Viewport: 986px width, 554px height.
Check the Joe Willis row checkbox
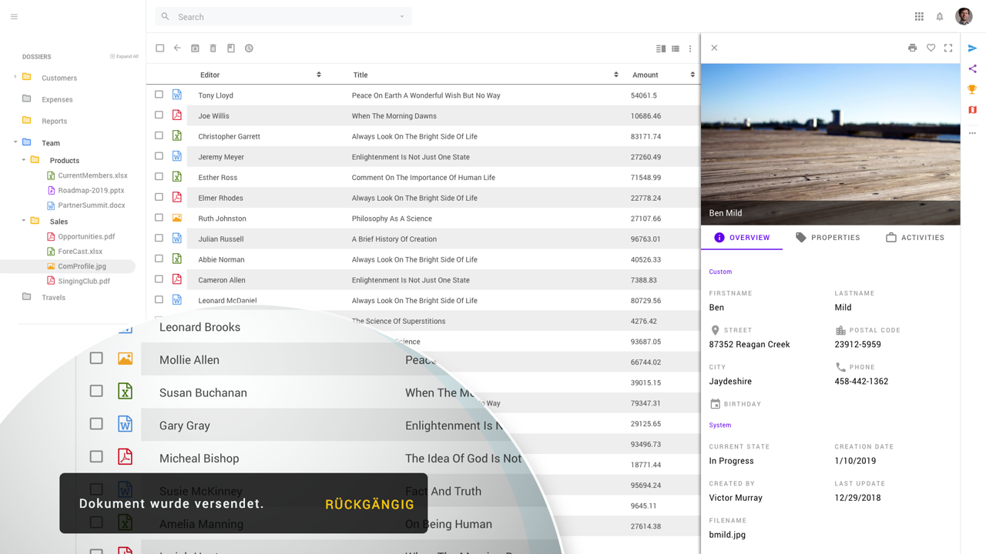(x=159, y=115)
